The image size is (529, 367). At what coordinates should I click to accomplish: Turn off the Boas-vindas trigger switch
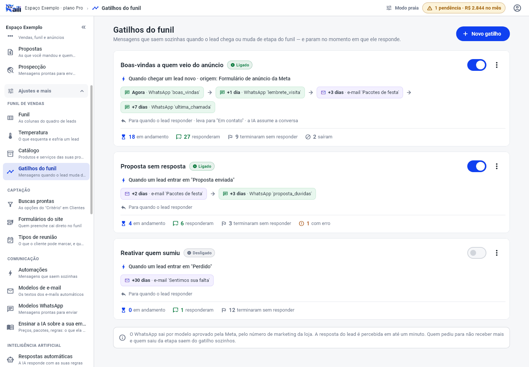pyautogui.click(x=477, y=65)
